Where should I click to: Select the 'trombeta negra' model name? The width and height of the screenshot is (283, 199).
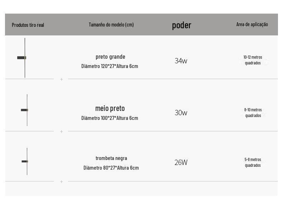click(x=111, y=158)
